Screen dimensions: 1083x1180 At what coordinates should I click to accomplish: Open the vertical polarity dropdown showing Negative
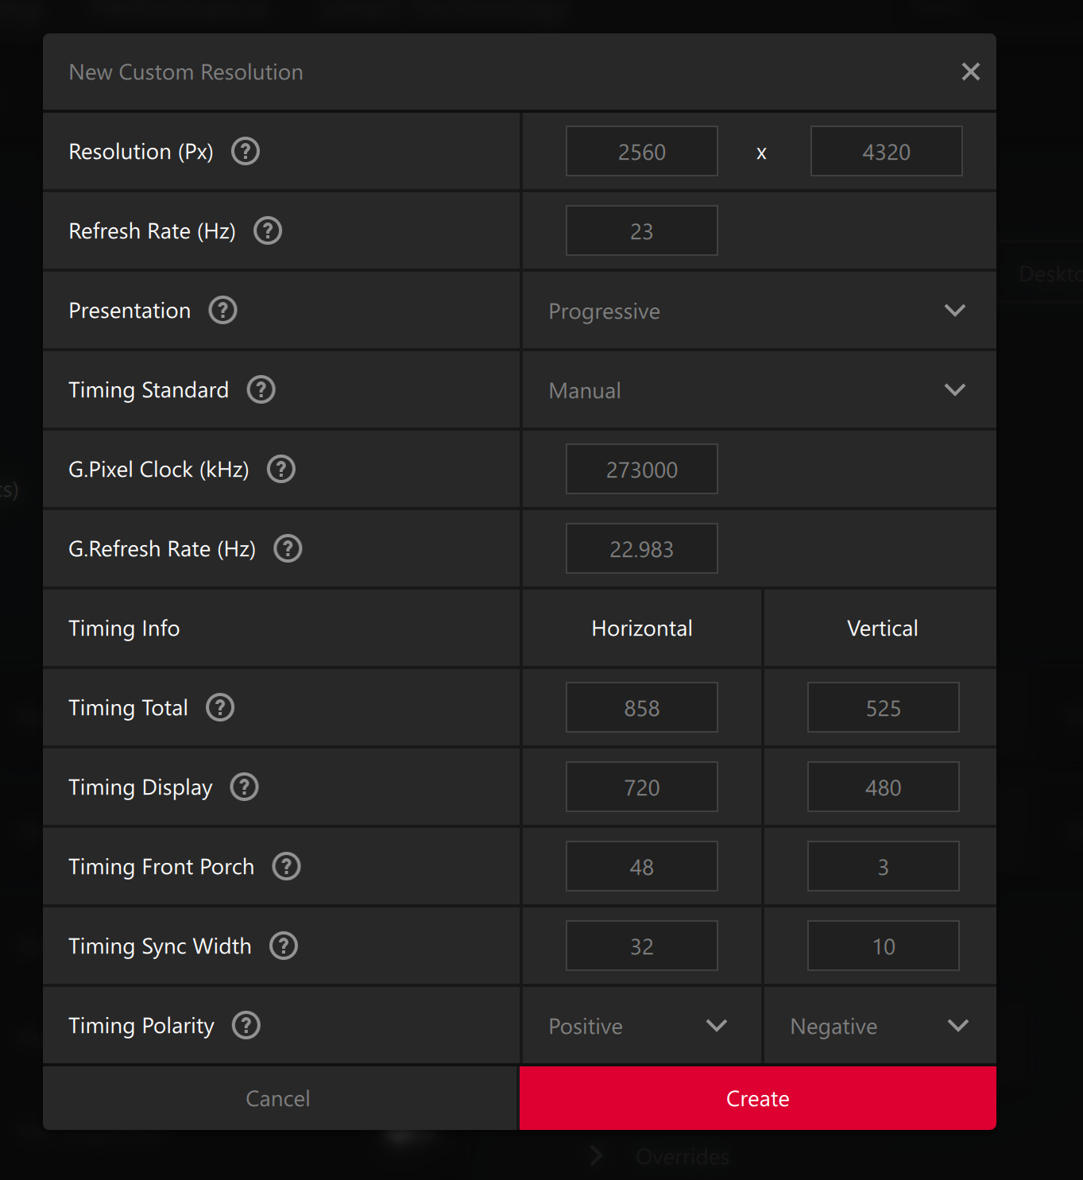[880, 1026]
